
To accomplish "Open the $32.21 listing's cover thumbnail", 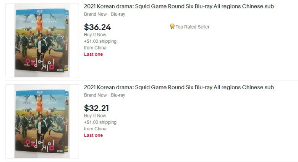I will [42, 121].
